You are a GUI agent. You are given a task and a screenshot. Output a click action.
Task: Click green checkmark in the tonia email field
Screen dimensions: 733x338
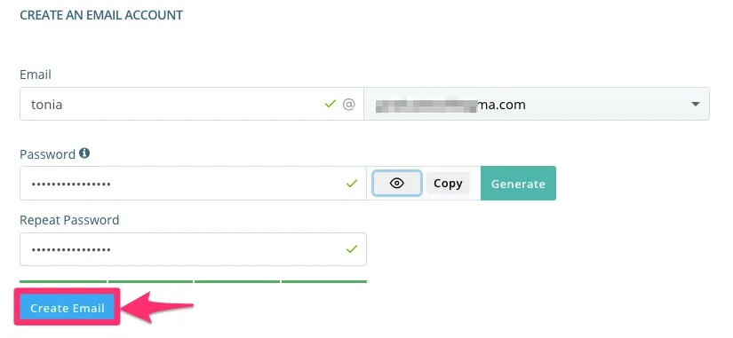[x=331, y=104]
